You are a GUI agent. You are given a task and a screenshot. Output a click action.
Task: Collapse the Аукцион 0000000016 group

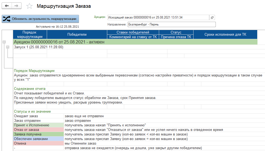point(4,42)
